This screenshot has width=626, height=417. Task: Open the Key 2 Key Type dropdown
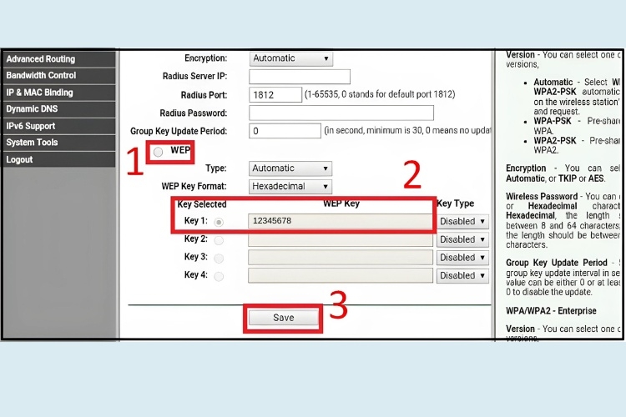462,239
